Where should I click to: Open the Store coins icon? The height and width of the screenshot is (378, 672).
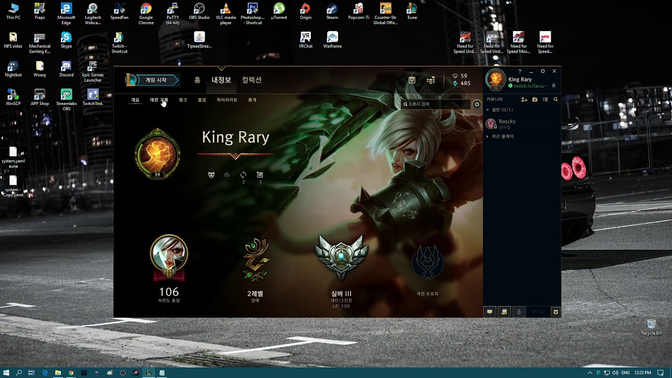[431, 80]
